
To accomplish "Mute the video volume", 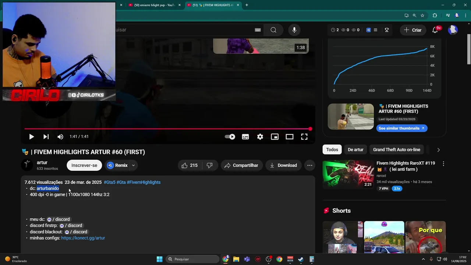I will [60, 137].
